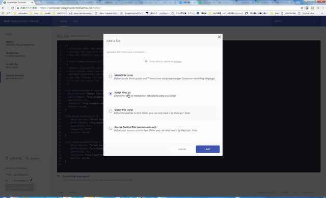The width and height of the screenshot is (326, 198).
Task: Select the Script File (.js) radio button
Action: (111, 94)
